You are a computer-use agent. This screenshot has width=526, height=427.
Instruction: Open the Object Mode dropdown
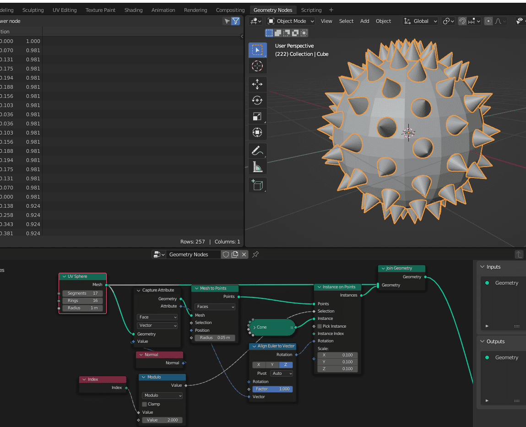tap(291, 21)
